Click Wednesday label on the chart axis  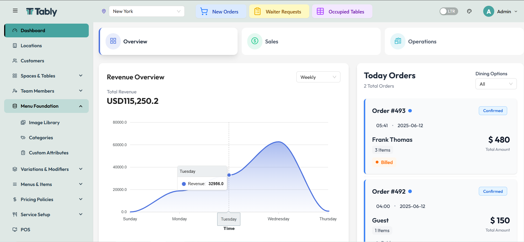coord(278,219)
